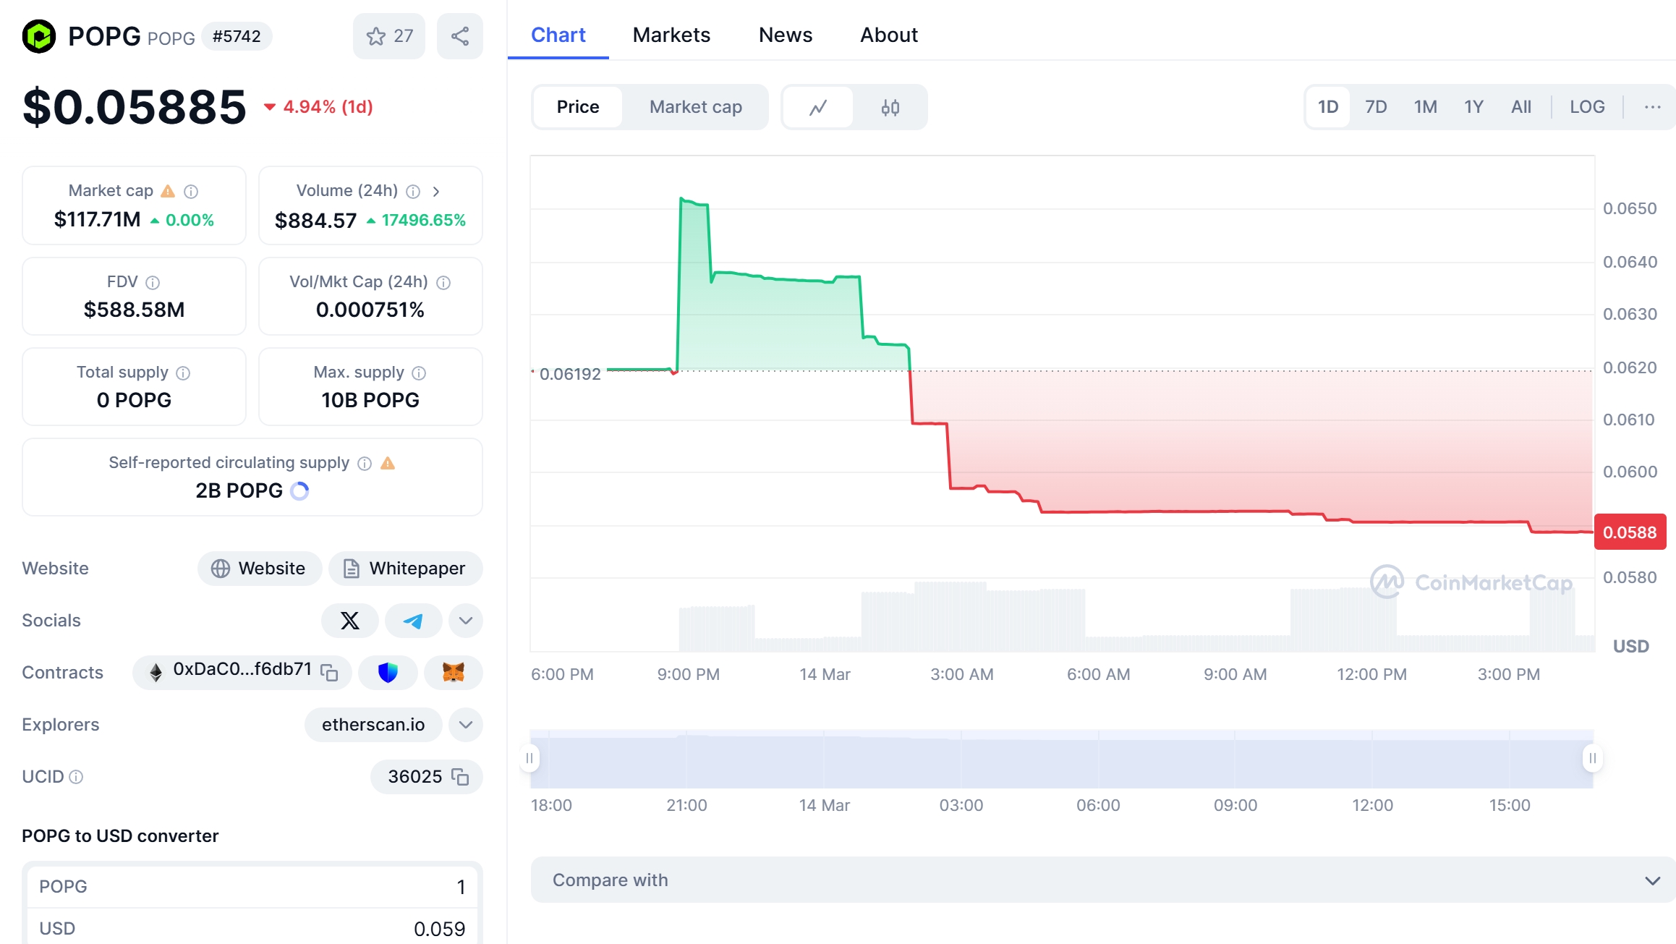Select the 7D time range button

1376,106
